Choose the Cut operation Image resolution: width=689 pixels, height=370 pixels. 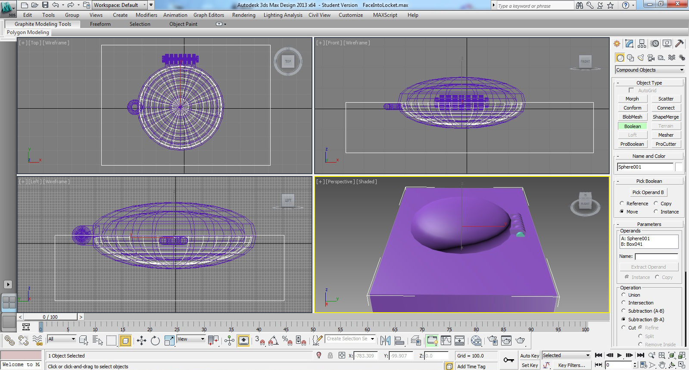[x=624, y=327]
